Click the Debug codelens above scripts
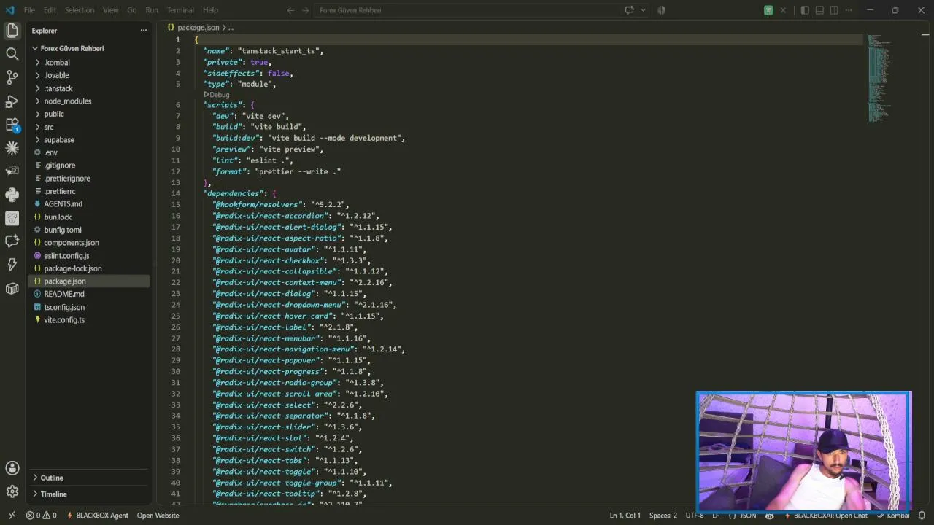The image size is (934, 525). point(217,95)
